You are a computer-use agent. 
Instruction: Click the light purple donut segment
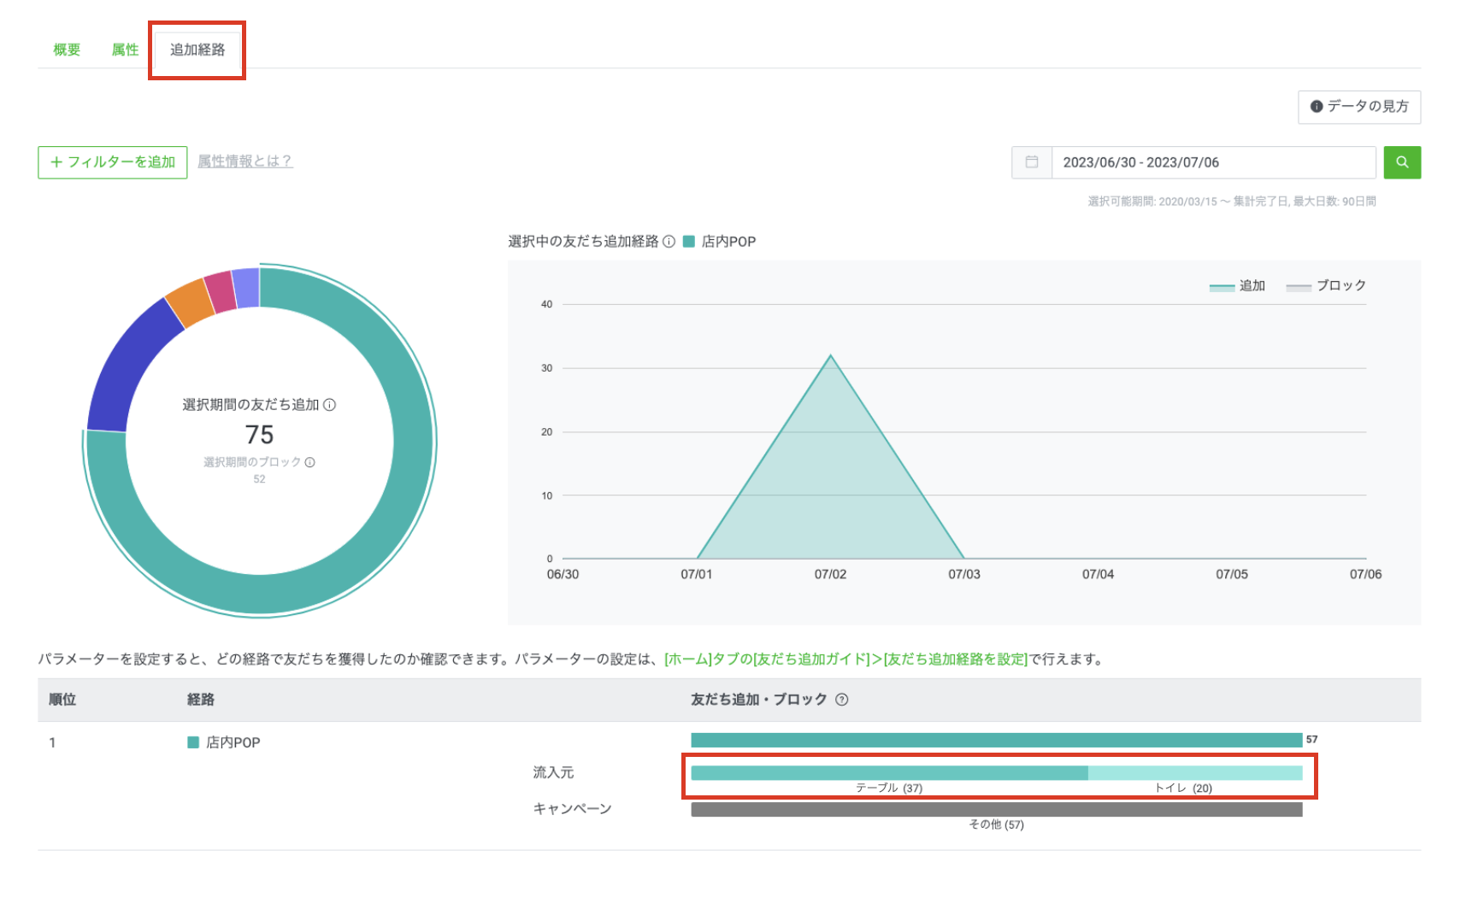click(246, 288)
